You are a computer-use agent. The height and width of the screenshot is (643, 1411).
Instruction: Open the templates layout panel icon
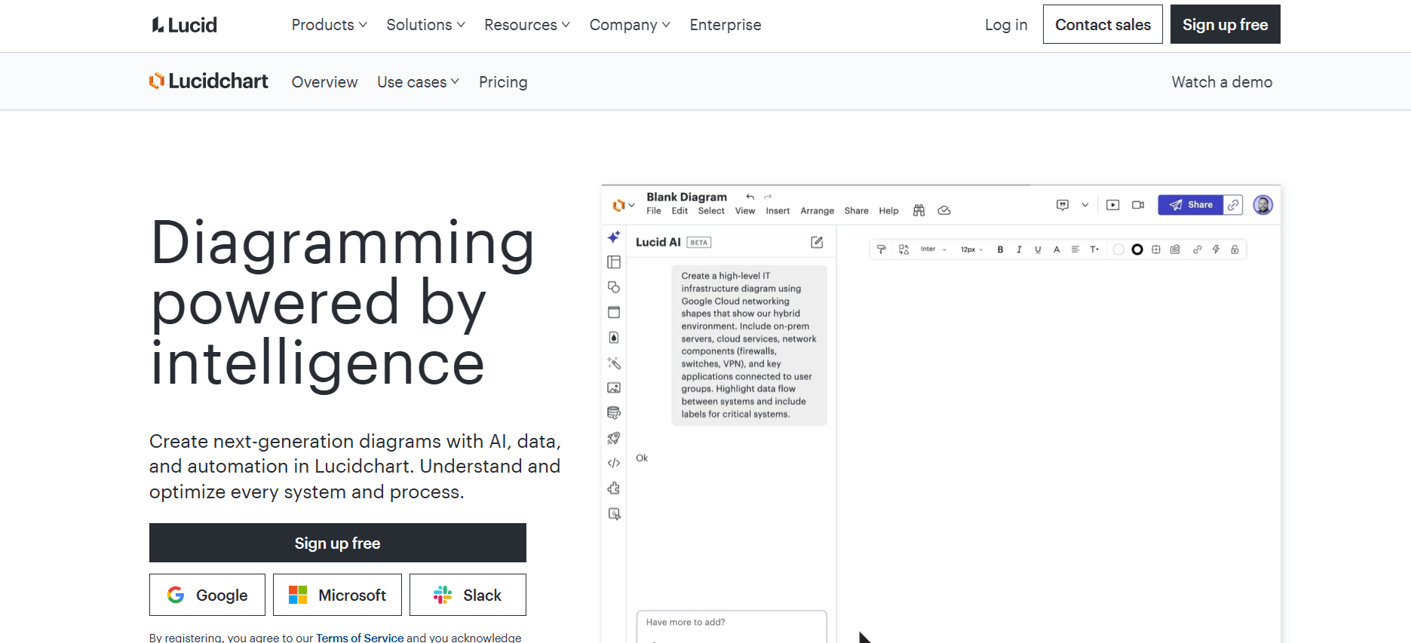(x=614, y=262)
